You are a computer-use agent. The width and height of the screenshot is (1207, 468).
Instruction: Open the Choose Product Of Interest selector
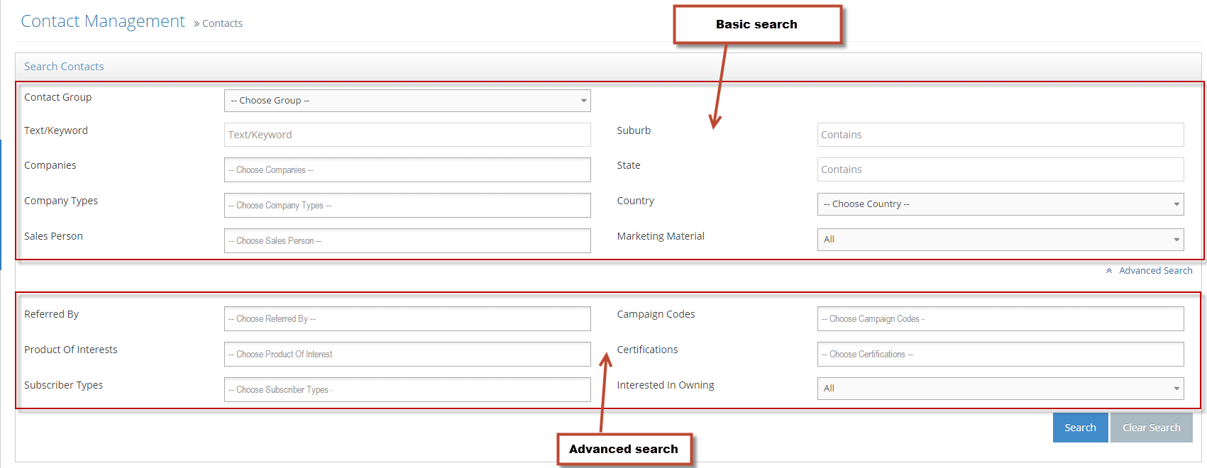pos(407,355)
